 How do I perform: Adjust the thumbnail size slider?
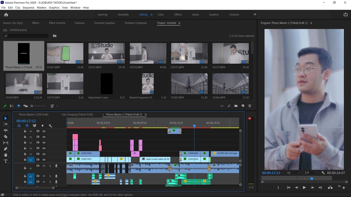pyautogui.click(x=38, y=106)
